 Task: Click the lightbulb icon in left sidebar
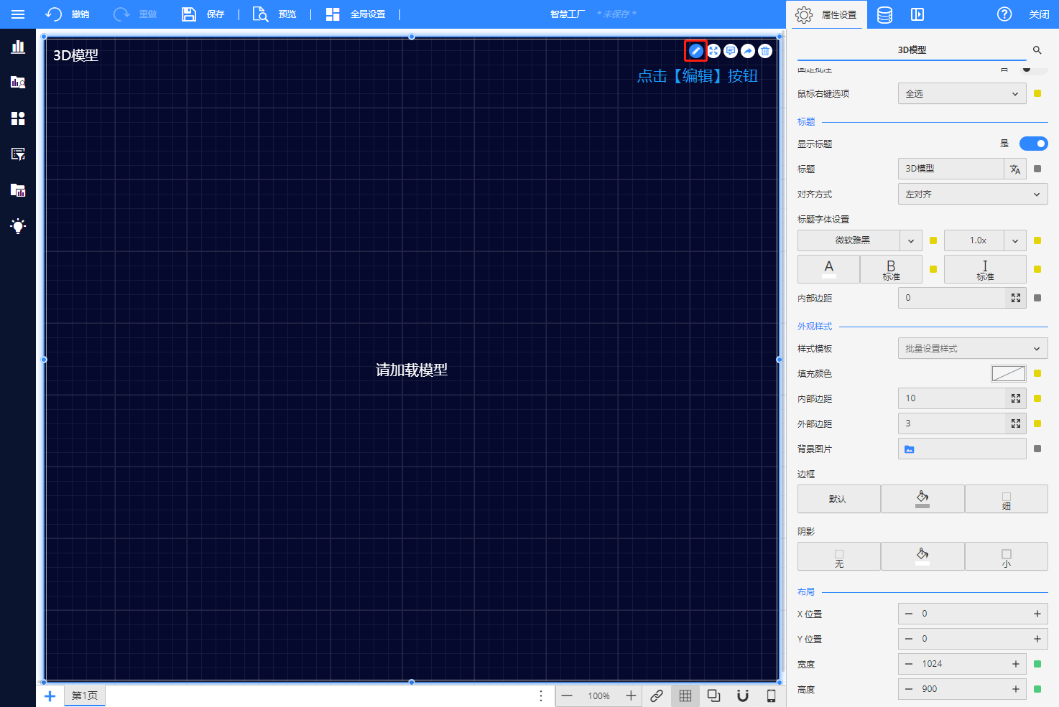pyautogui.click(x=18, y=226)
